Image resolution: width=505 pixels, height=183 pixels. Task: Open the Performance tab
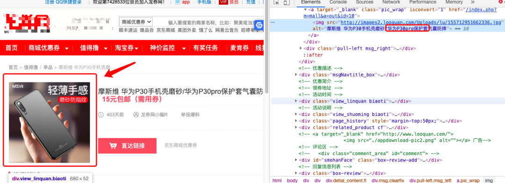click(423, 2)
